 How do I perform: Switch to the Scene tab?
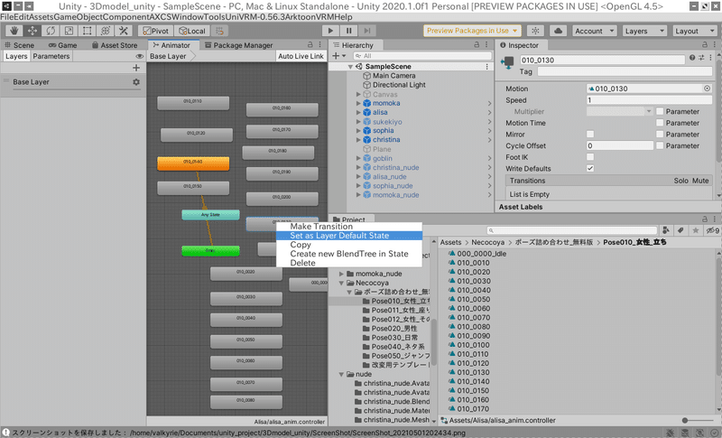tap(19, 45)
